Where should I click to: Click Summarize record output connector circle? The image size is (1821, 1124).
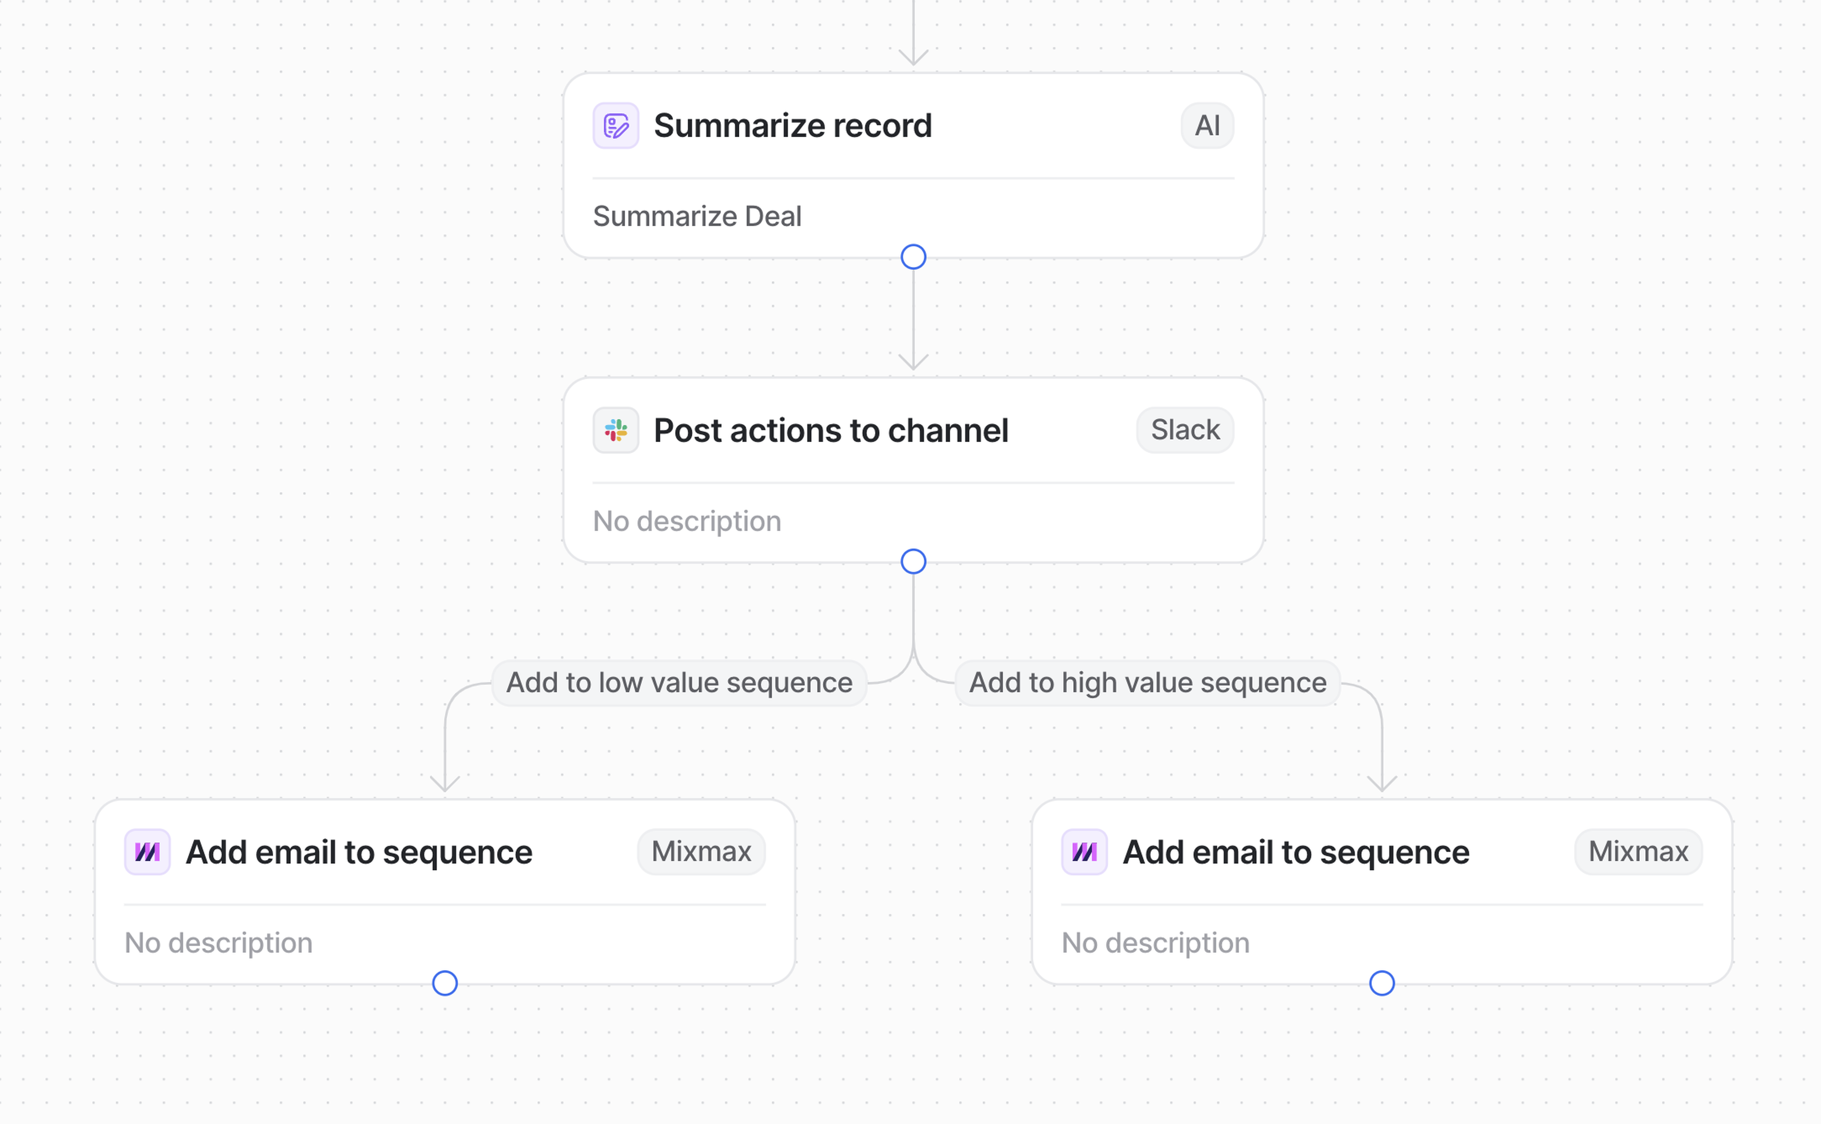[x=913, y=257]
